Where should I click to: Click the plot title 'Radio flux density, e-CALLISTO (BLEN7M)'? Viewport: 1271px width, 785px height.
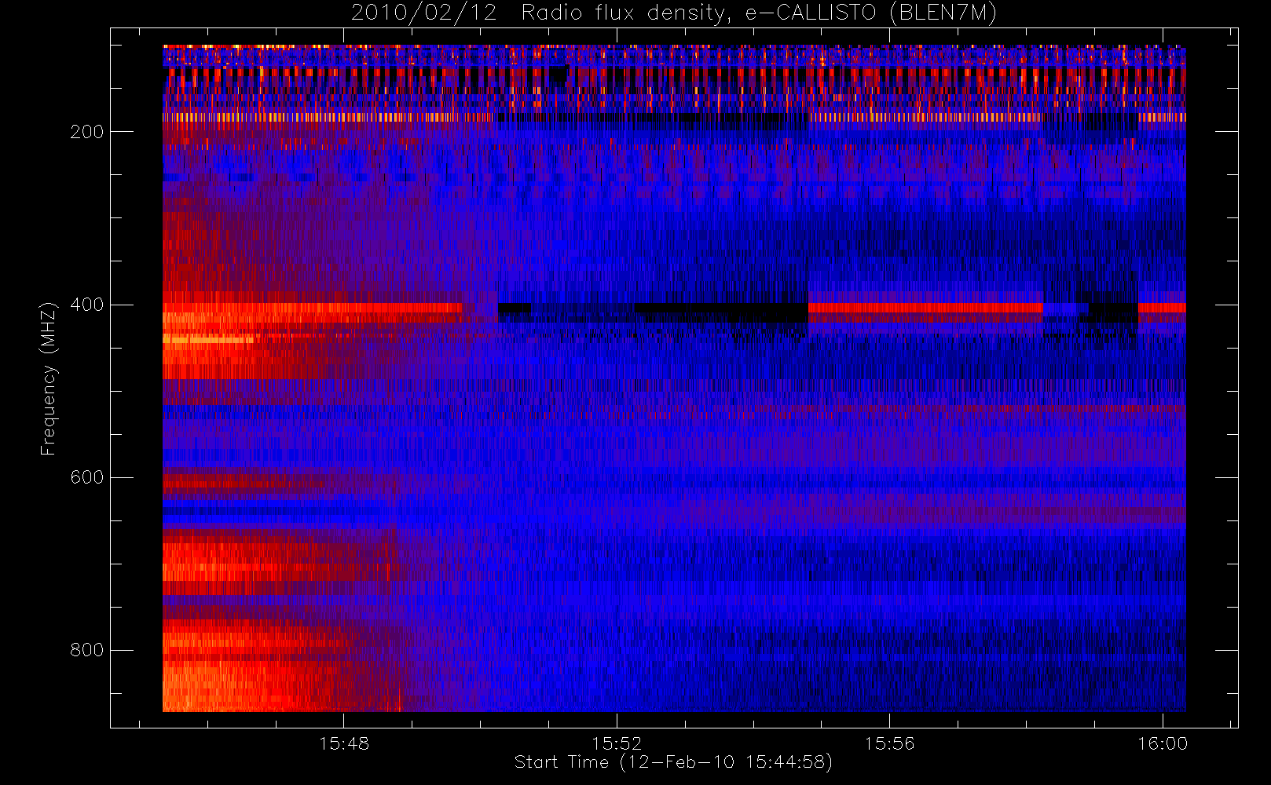[760, 13]
